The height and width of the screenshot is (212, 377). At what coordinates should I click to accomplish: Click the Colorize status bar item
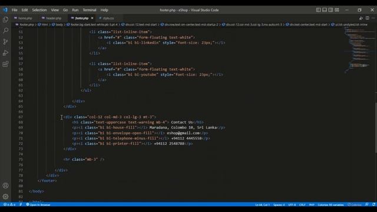355,205
